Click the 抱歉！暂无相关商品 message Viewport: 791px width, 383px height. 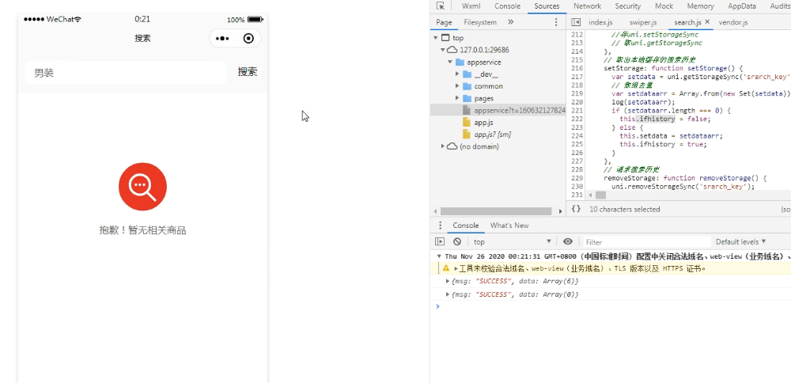pos(142,230)
